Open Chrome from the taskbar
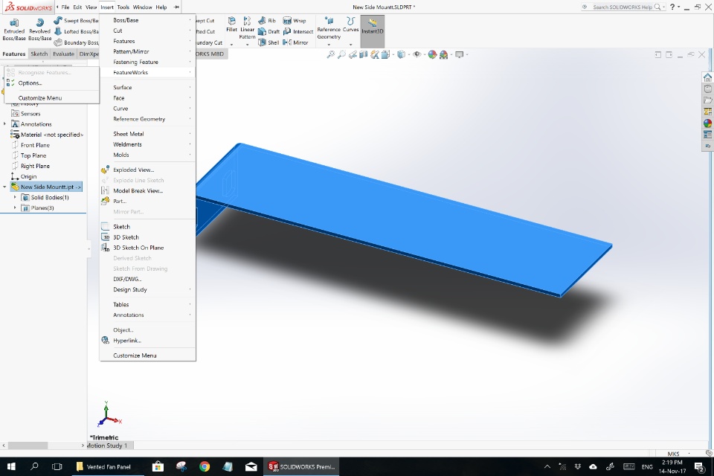The width and height of the screenshot is (714, 476). (205, 466)
